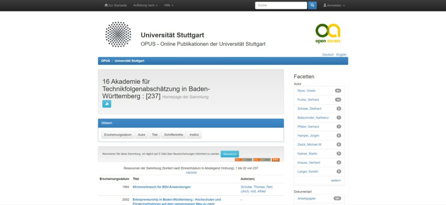This screenshot has height=205, width=446.
Task: Click Homepage der Sammlung text
Action: point(185,97)
